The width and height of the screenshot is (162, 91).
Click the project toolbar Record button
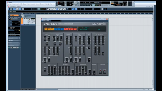pos(45,9)
